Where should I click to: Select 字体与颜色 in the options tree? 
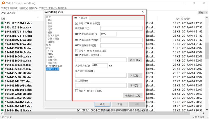click(53, 39)
